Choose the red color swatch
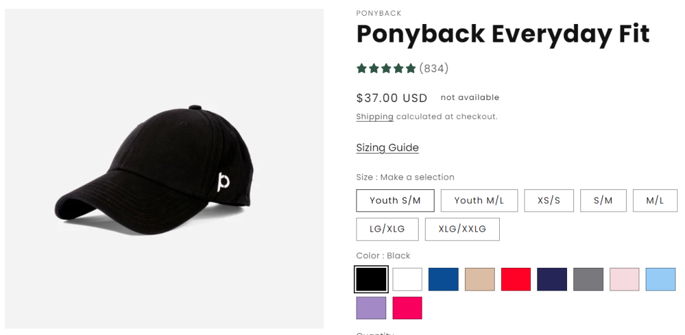 tap(516, 279)
